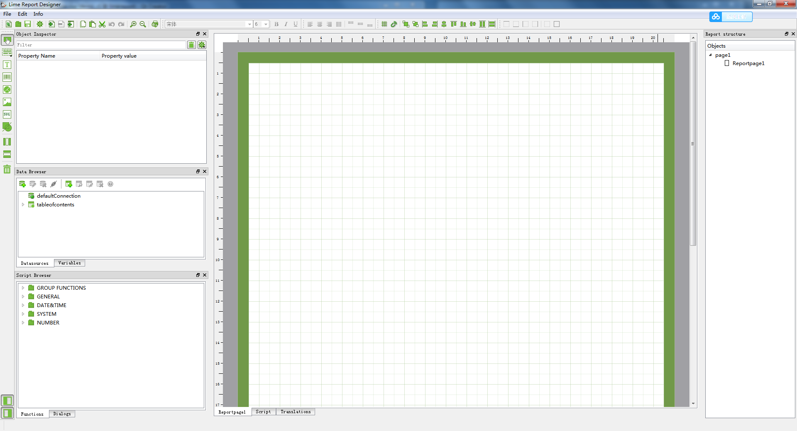Toggle the selection pointer mode
The image size is (797, 431).
click(x=7, y=40)
